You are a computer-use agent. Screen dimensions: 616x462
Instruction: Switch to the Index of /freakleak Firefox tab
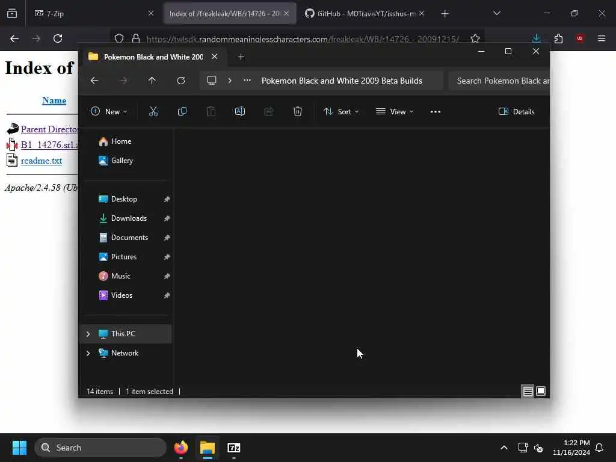(230, 14)
